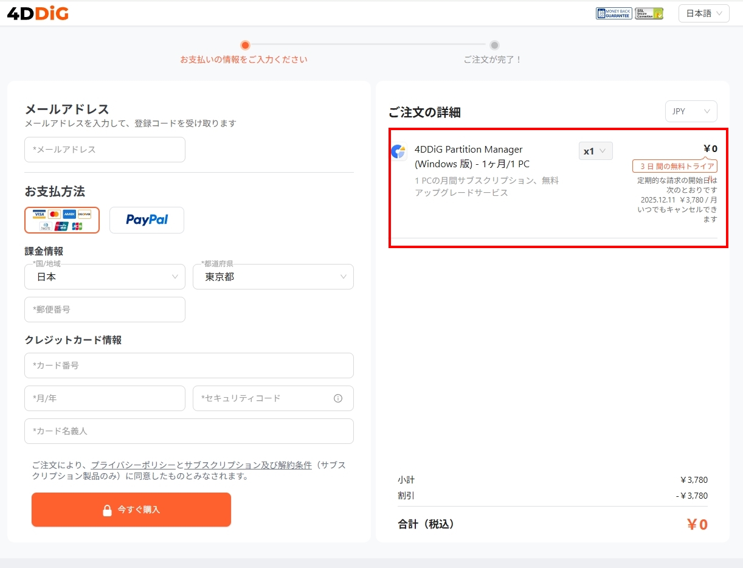Open the サブスクリプション及び解約条件 link
Viewport: 743px width, 568px height.
(247, 465)
